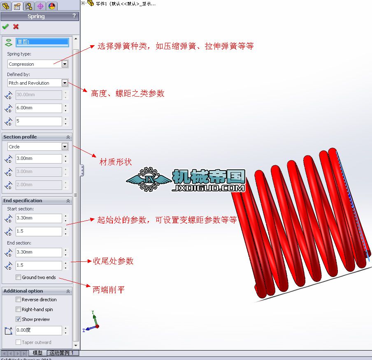Viewport: 372px width, 360px height.
Task: Open the Defined by Pitch and Revolution selector
Action: 65,83
